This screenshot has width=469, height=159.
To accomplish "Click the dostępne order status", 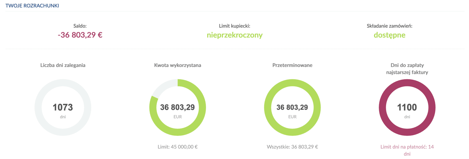I will 389,35.
